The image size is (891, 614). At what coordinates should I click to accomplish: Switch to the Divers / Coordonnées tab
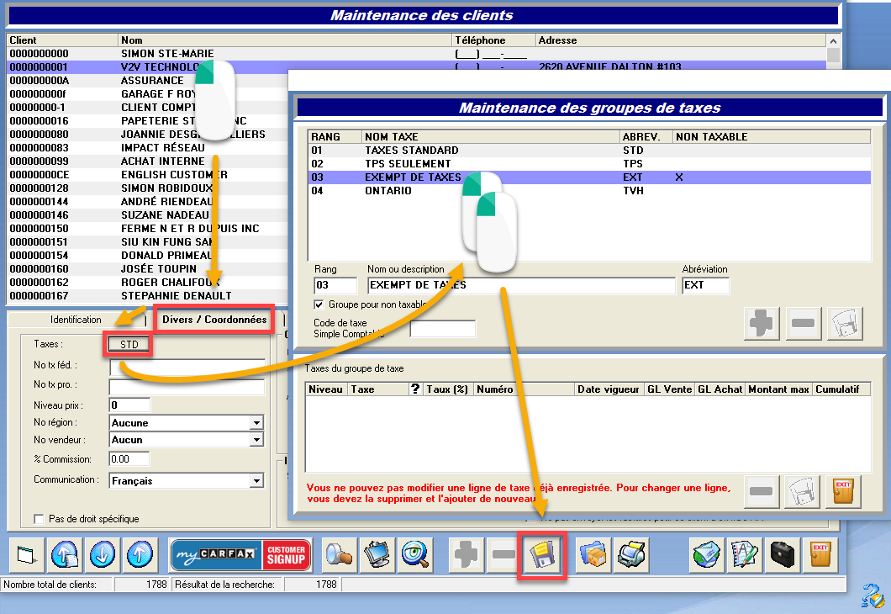[x=214, y=320]
